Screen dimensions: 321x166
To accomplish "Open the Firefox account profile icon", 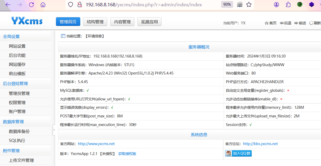I will 276,5.
